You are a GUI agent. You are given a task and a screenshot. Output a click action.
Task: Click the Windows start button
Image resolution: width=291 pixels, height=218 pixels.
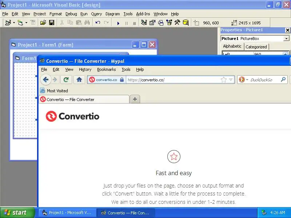coord(17,213)
